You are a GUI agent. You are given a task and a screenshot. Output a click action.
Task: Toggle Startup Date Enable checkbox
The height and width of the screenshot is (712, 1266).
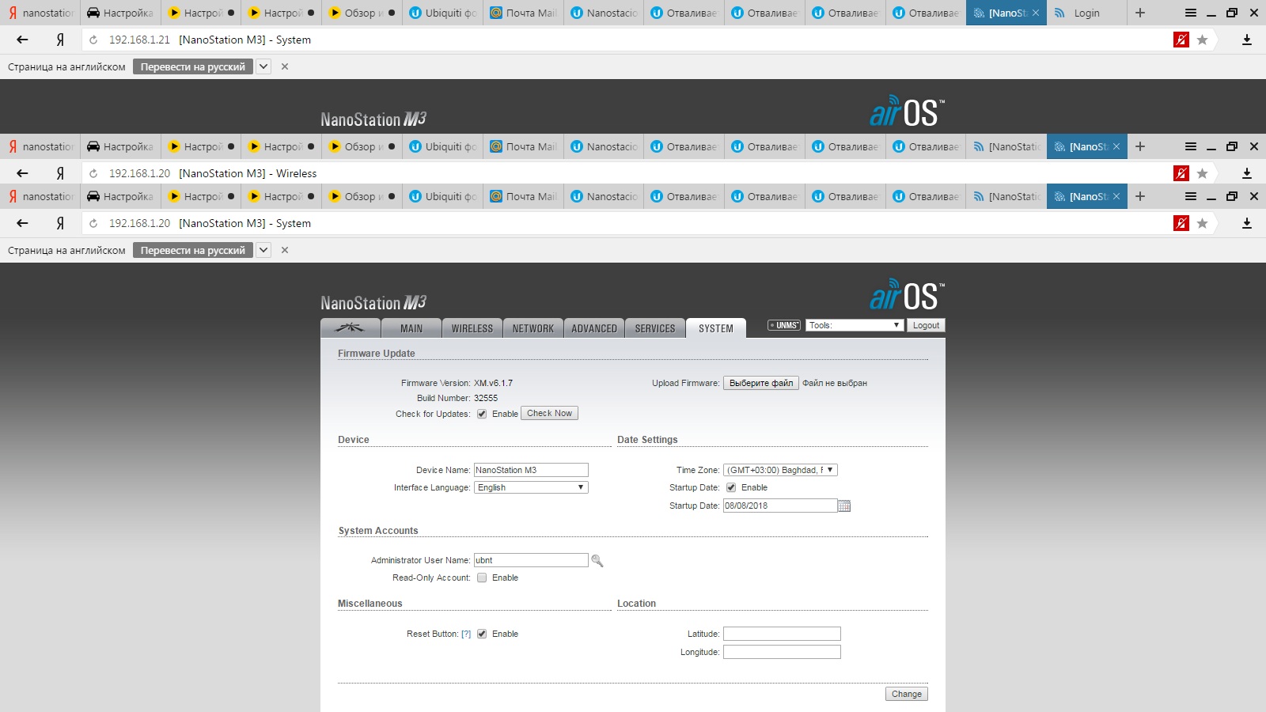(x=731, y=487)
